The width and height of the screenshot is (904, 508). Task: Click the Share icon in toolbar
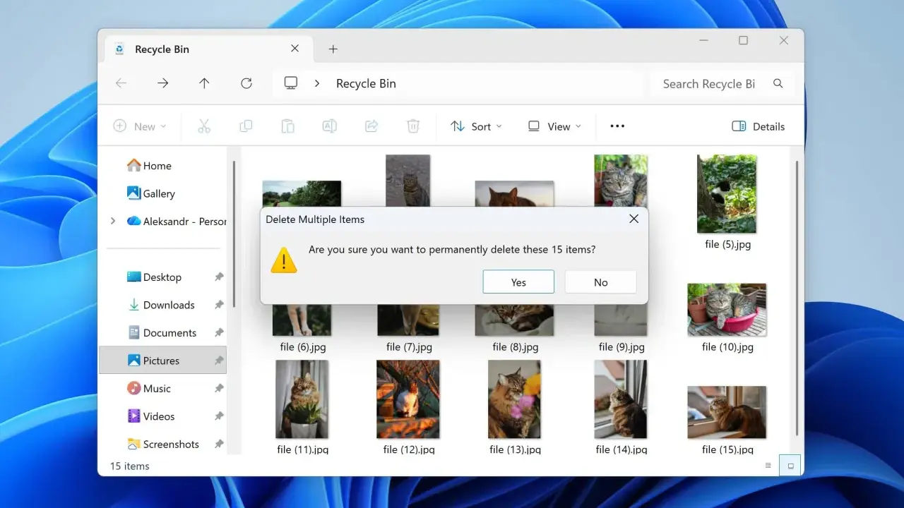tap(371, 126)
